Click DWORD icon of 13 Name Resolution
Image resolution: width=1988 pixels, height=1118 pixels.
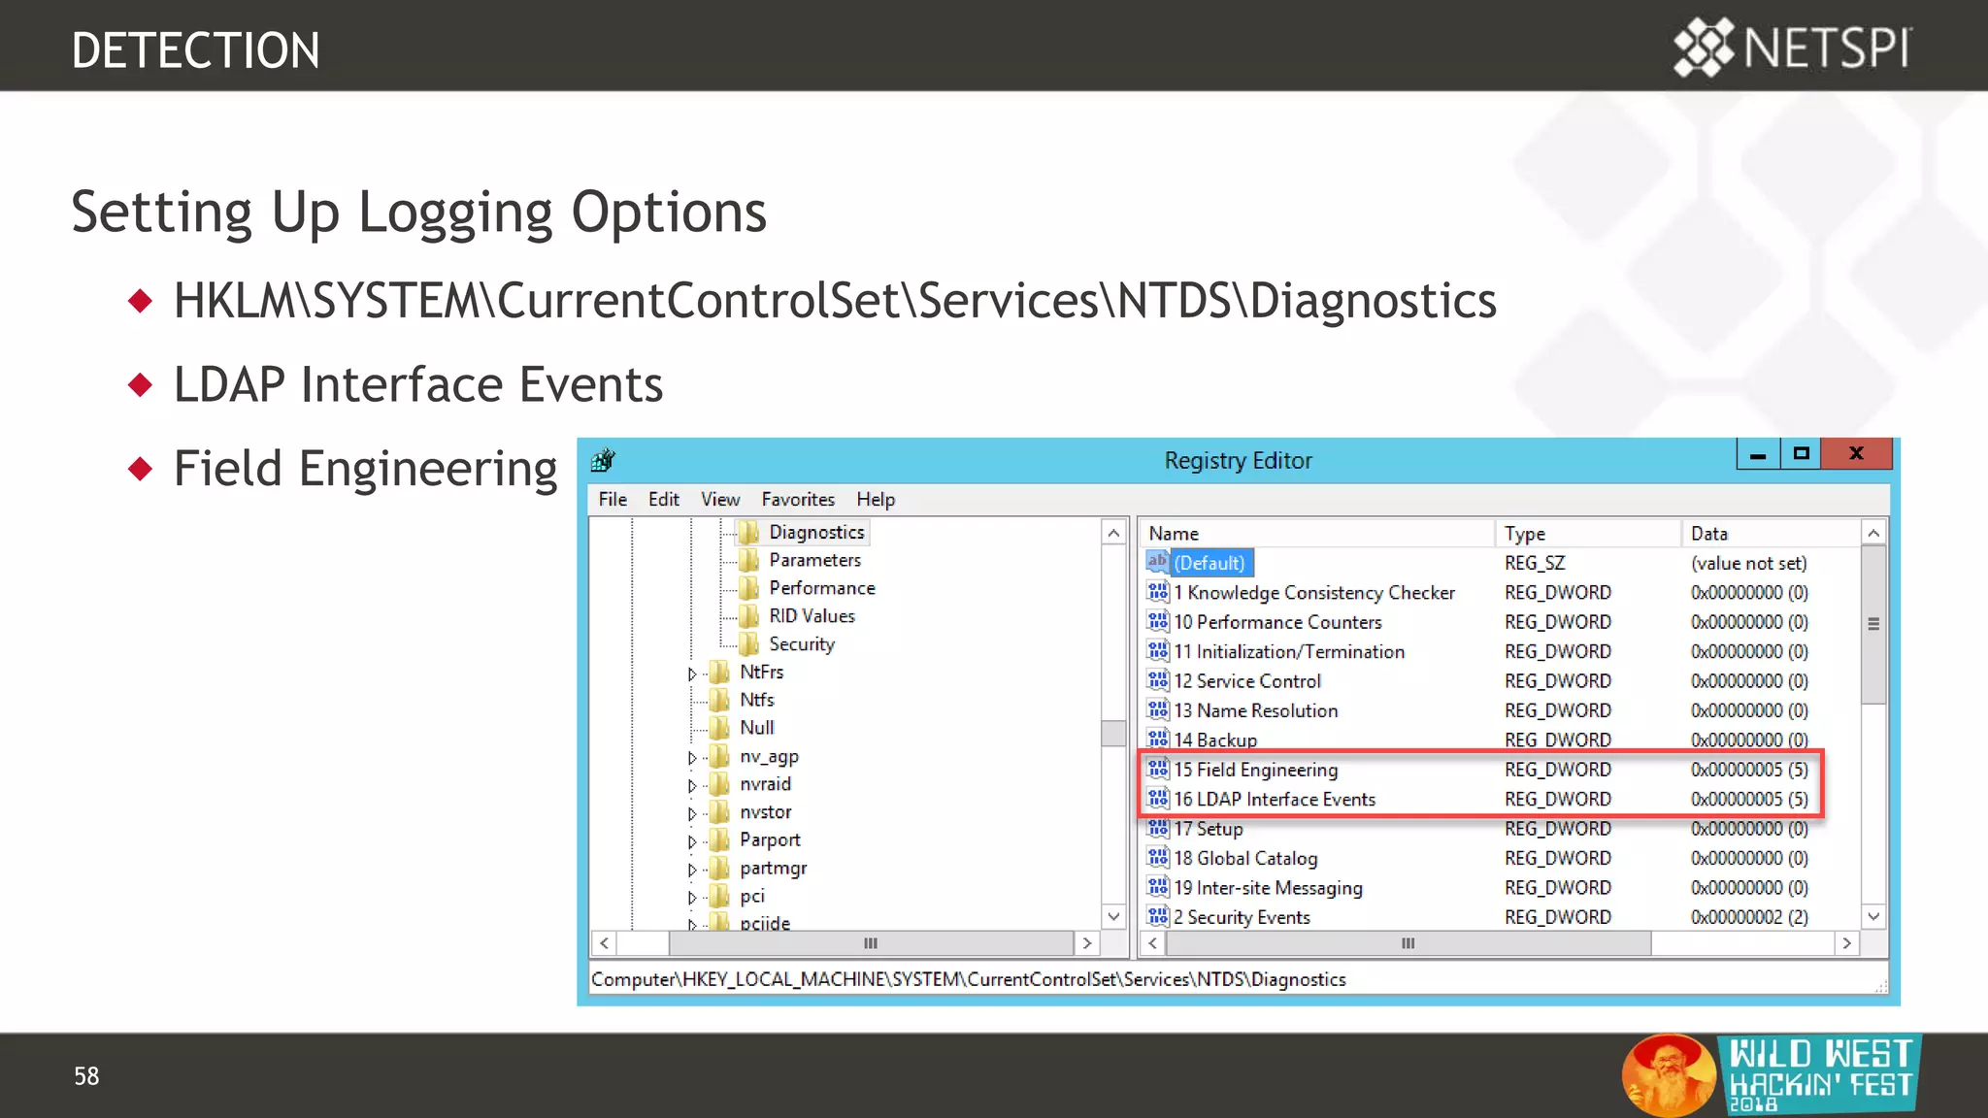tap(1157, 709)
